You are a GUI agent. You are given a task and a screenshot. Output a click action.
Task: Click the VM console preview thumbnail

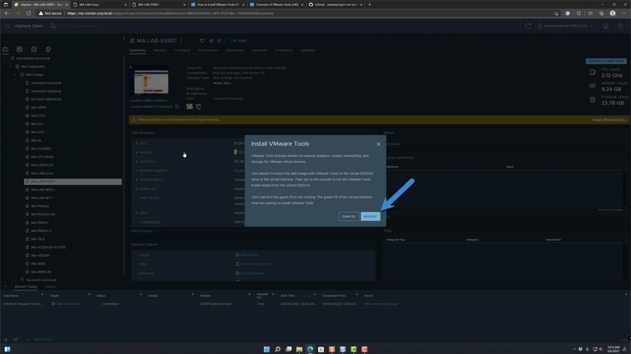click(x=149, y=80)
